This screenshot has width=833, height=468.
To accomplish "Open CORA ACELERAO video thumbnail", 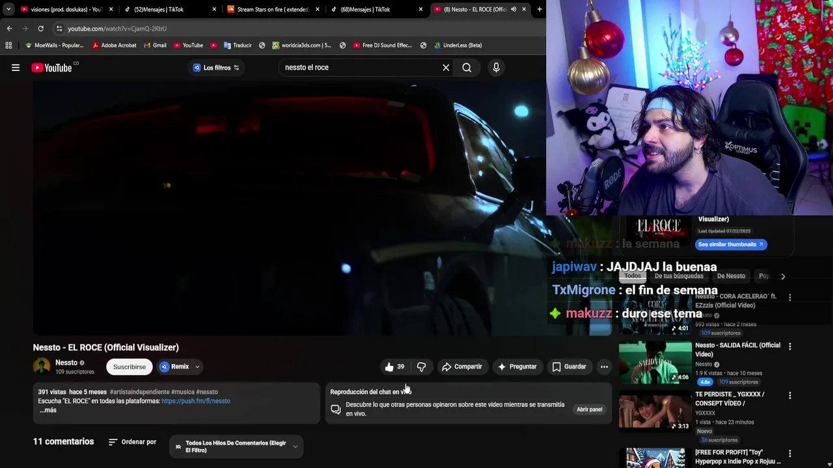I will click(x=655, y=315).
